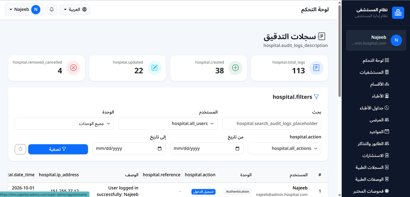Screen dimensions: 410x197
Task: Click the sidebar scrollbar down arrow
Action: (340, 195)
